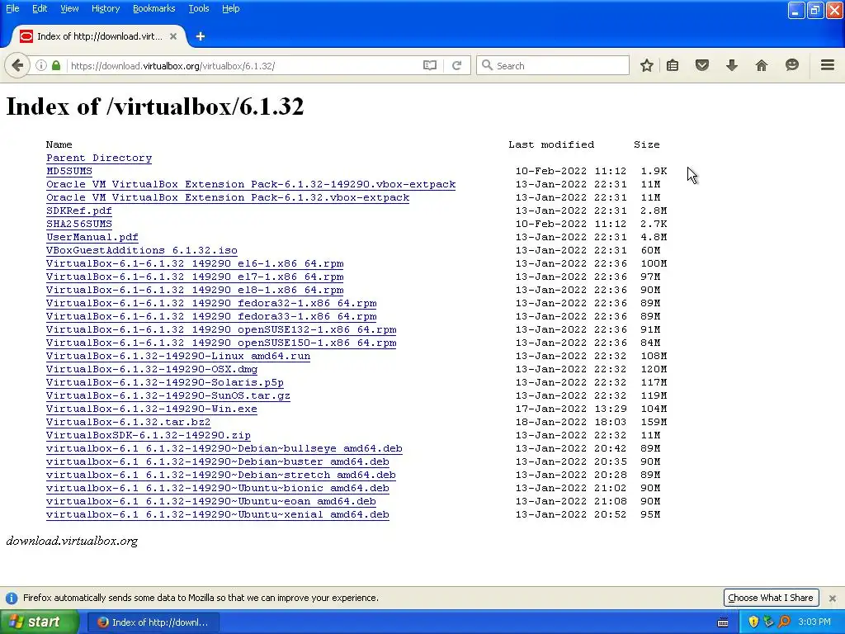The height and width of the screenshot is (634, 845).
Task: Click into the URL address field
Action: (243, 66)
